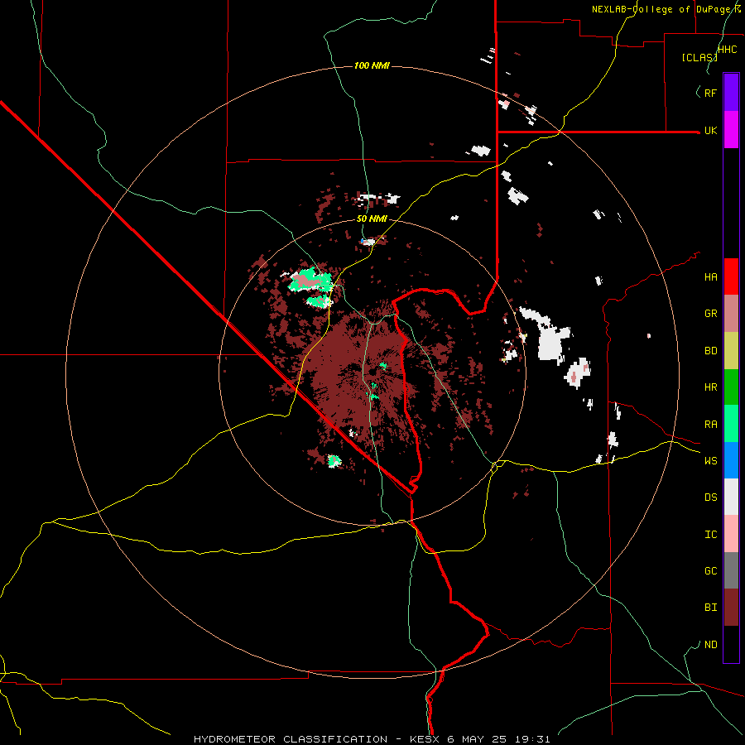Click the GR legend label
This screenshot has width=745, height=745.
(710, 314)
